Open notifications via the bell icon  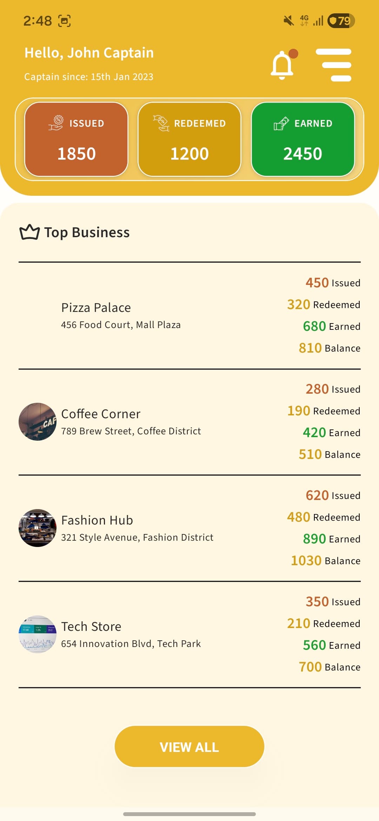point(282,65)
